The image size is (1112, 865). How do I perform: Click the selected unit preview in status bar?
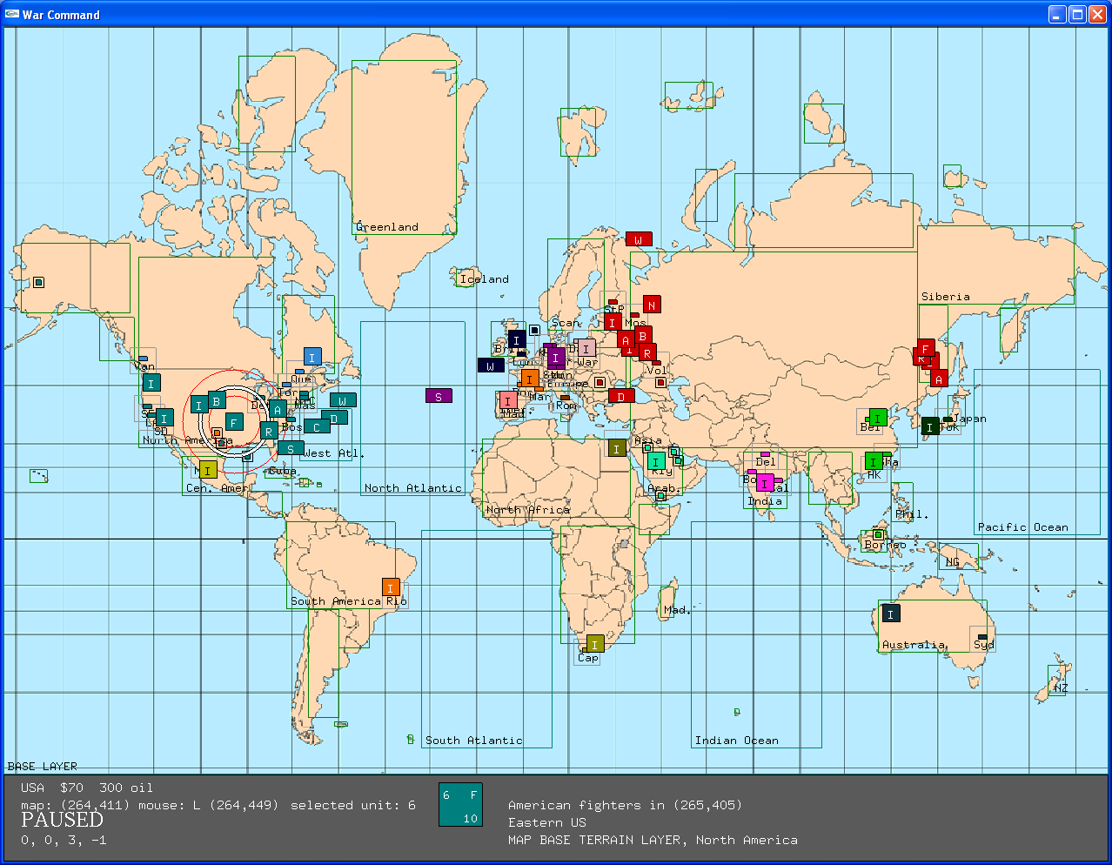pyautogui.click(x=460, y=805)
